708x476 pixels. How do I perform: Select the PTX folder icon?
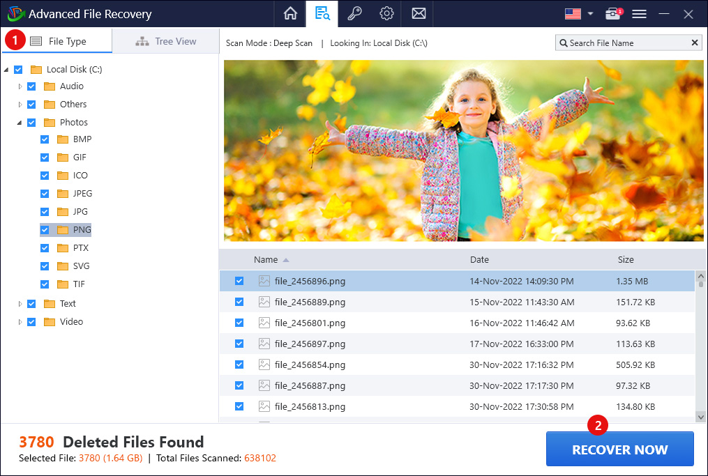63,247
